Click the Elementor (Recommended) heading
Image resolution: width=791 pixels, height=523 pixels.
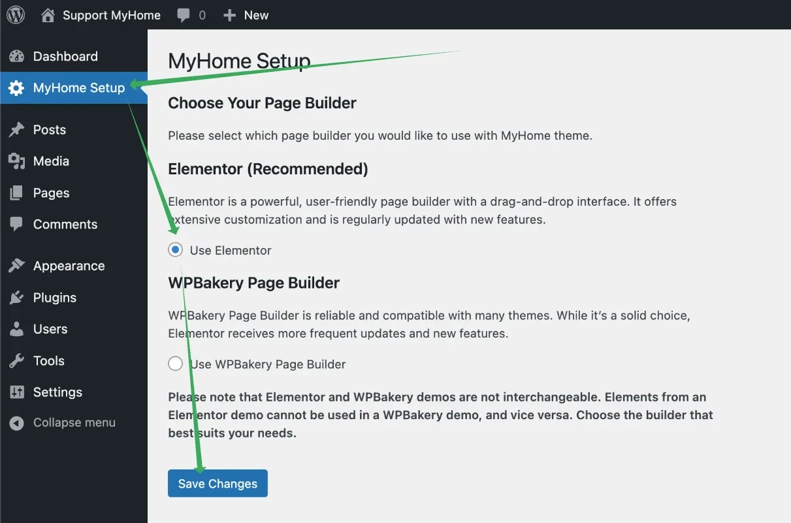(x=268, y=169)
